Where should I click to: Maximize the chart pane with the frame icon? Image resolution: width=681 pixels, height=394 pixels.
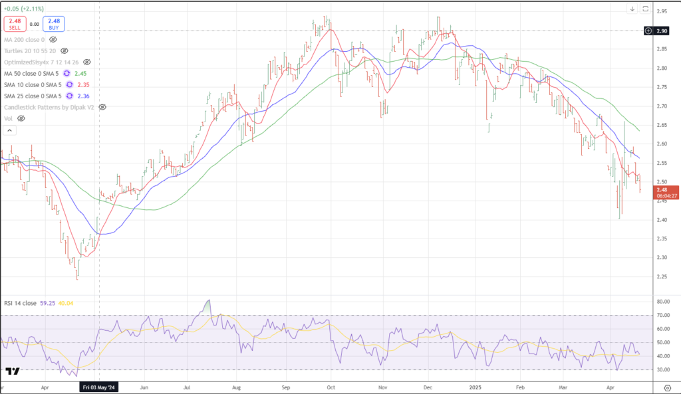click(x=645, y=9)
